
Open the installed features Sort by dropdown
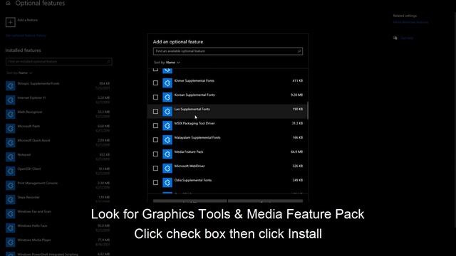click(19, 73)
